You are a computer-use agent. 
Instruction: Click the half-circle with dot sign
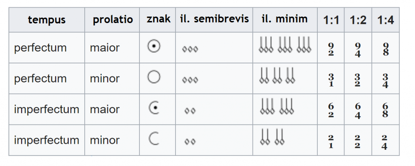[x=154, y=108]
